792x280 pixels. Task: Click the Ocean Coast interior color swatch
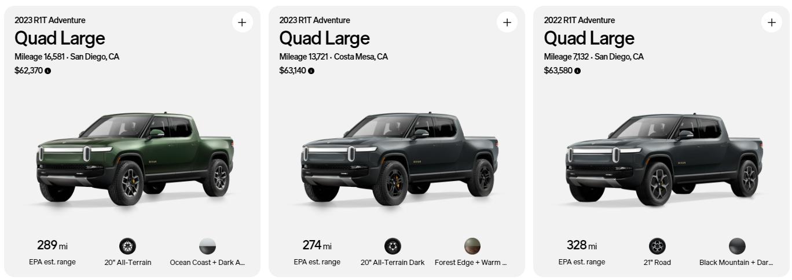[x=207, y=246]
